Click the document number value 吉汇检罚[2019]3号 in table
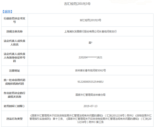The image size is (155, 127). (x=90, y=20)
